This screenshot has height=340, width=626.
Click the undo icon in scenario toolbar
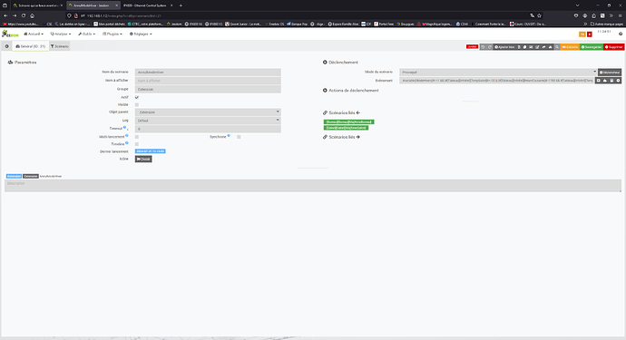click(x=483, y=46)
